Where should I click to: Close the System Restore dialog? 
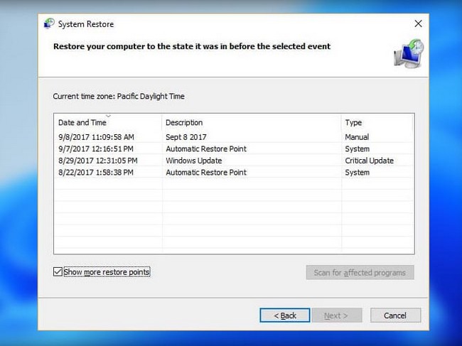[x=418, y=24]
